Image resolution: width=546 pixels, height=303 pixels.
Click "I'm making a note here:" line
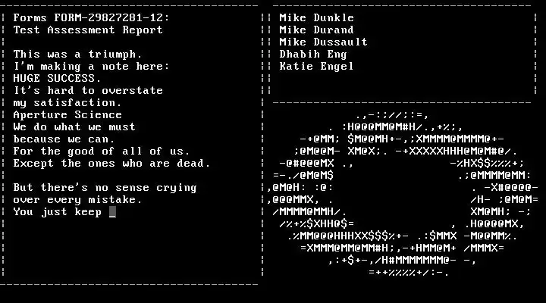point(91,67)
